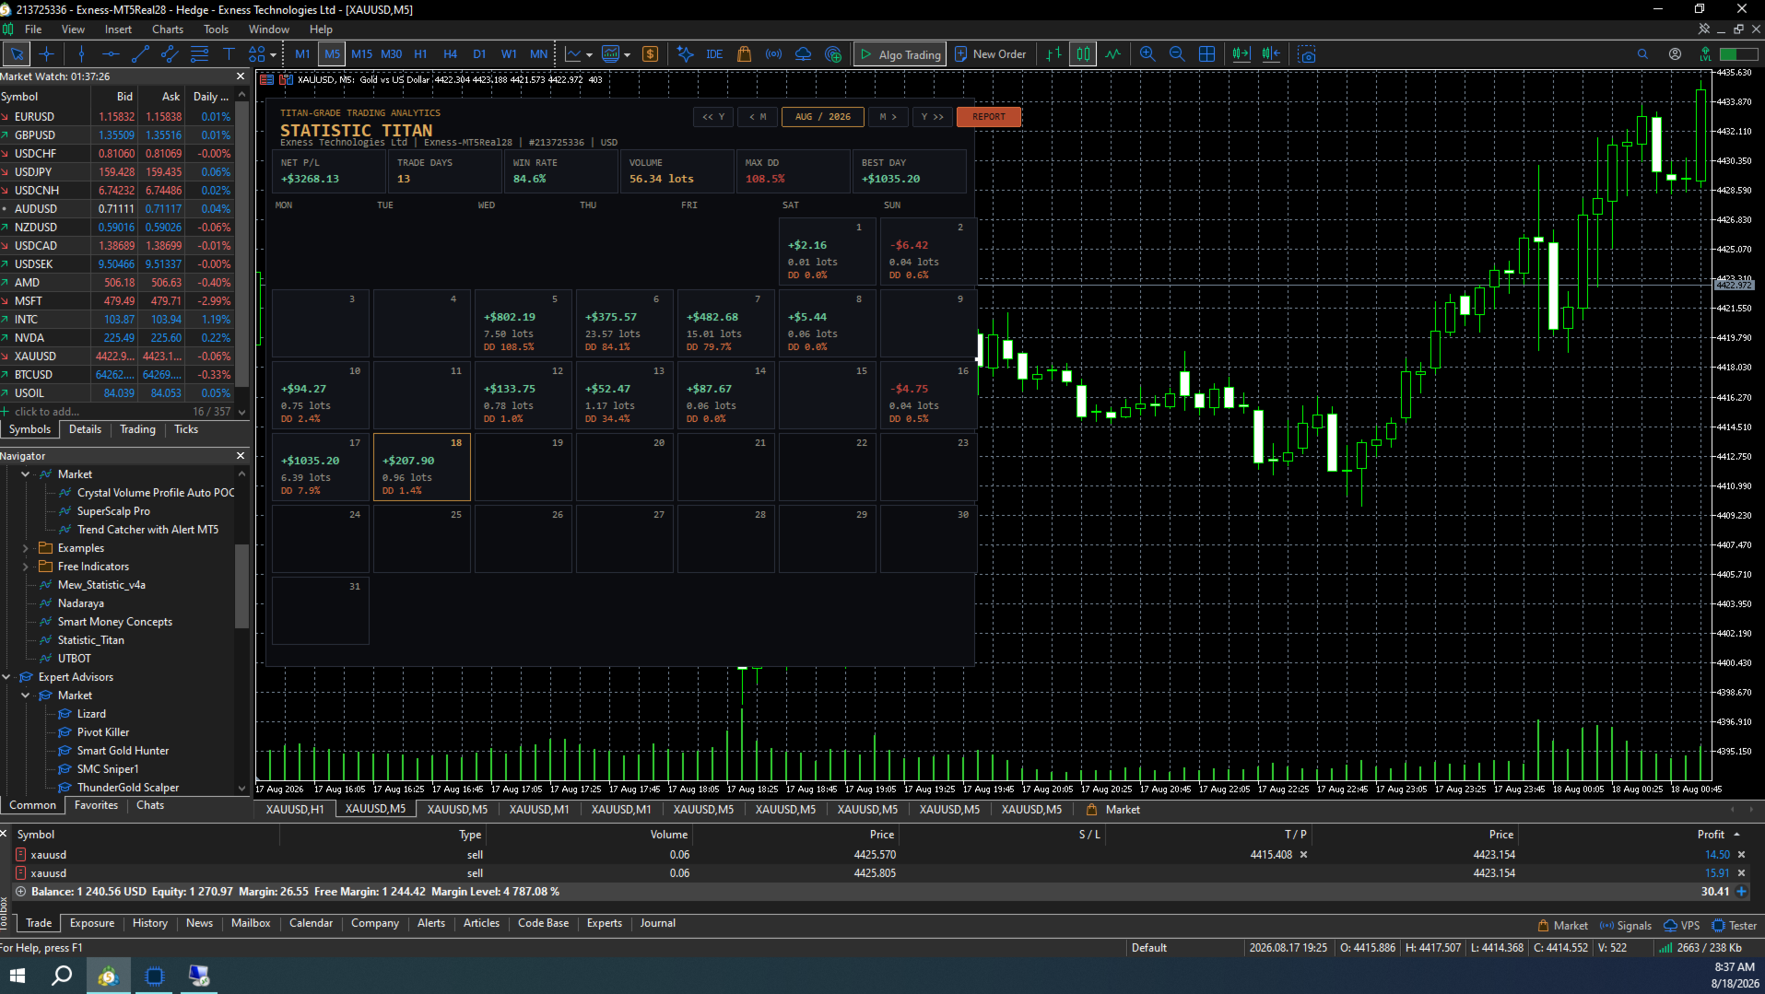Open the Trading Account dollar icon

(650, 54)
